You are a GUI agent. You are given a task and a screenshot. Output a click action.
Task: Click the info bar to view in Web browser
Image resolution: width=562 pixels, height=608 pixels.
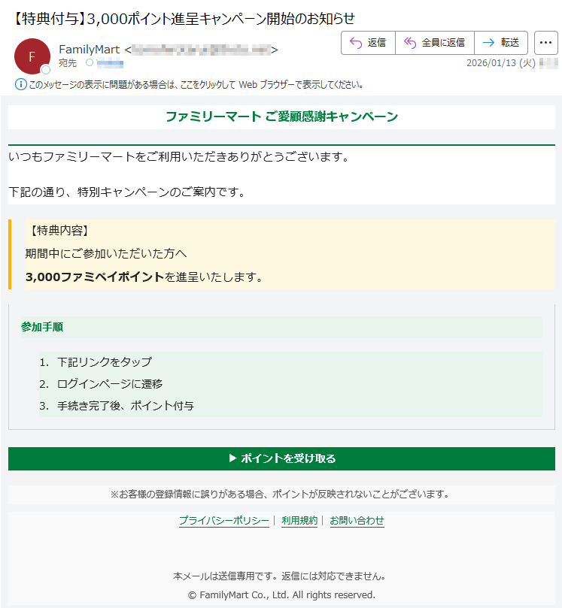tap(196, 85)
